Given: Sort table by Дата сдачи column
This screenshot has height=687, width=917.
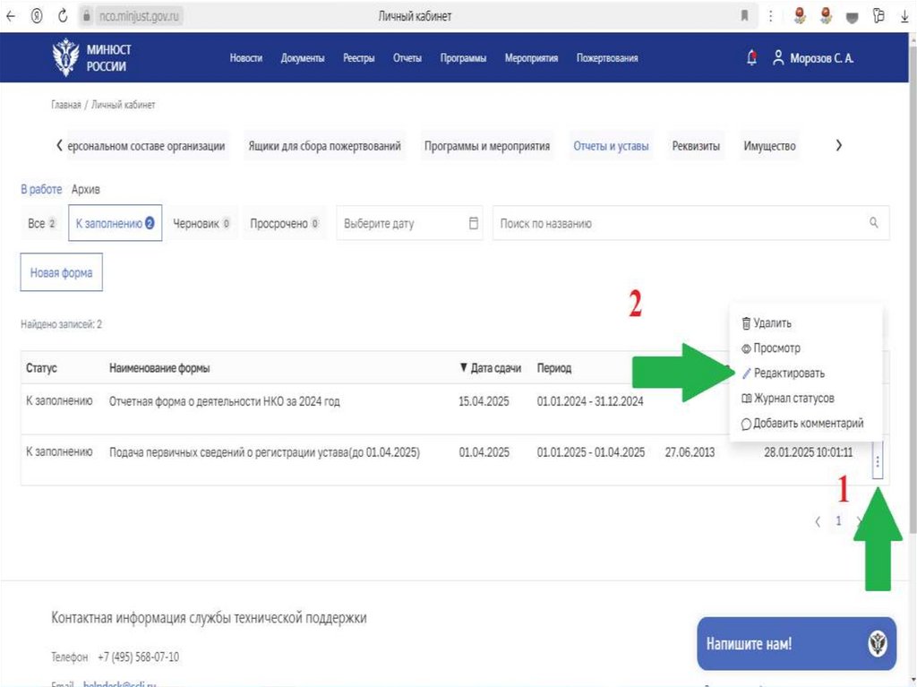Looking at the screenshot, I should tap(490, 368).
